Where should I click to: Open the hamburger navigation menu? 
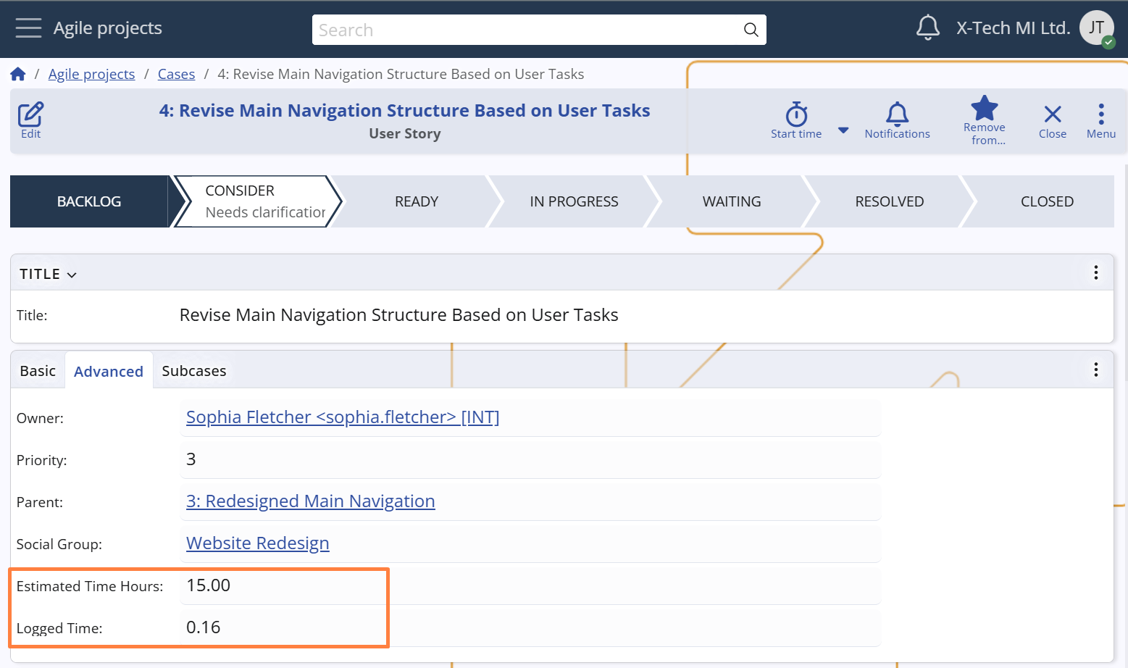(28, 28)
